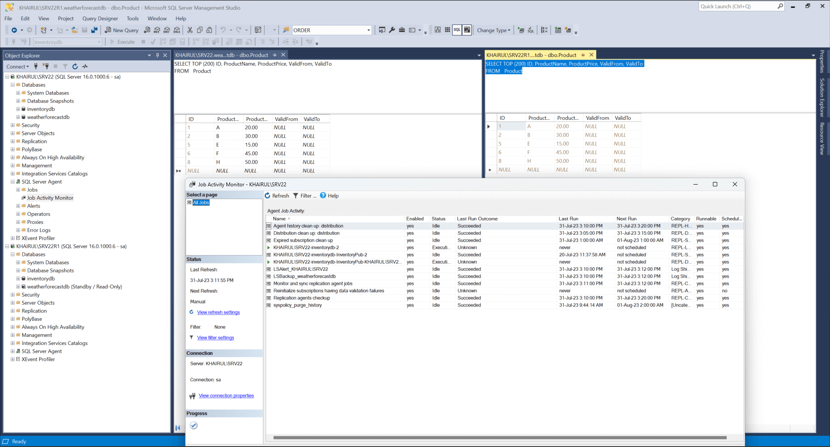
Task: Toggle the Show Results Pane button
Action: pos(467,30)
